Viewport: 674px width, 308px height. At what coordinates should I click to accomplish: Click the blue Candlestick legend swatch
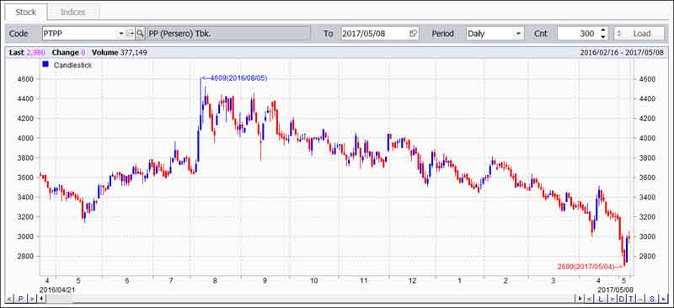(x=46, y=65)
